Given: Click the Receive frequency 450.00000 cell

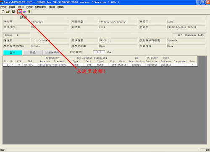Looking at the screenshot, I should tap(45, 65).
